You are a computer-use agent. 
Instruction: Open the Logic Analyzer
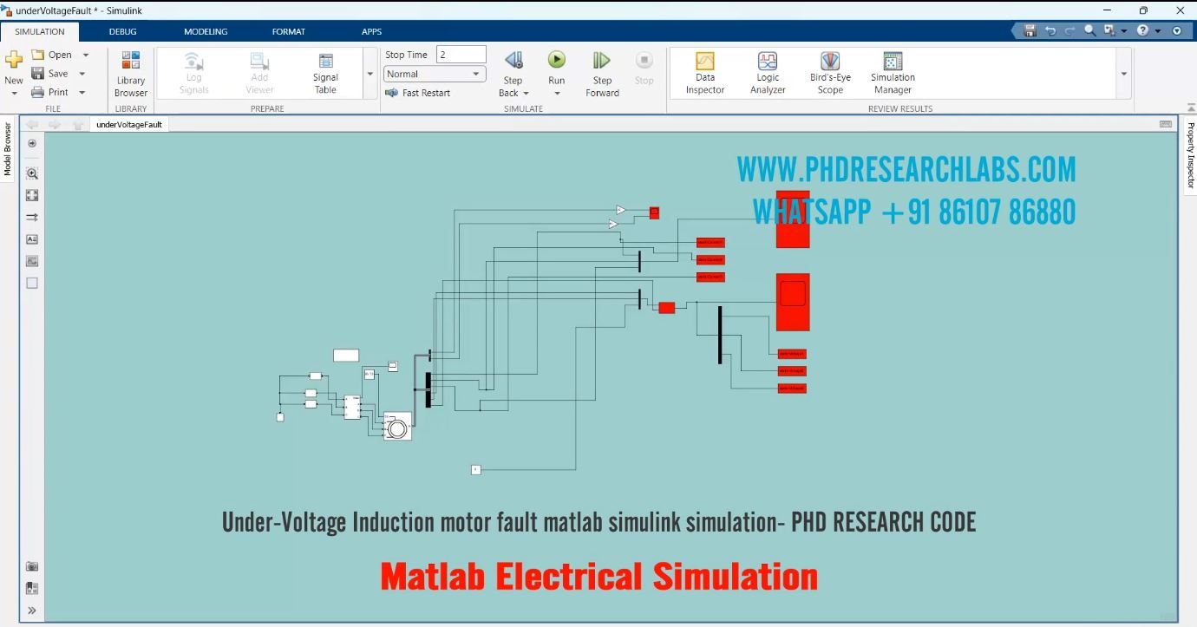point(768,74)
